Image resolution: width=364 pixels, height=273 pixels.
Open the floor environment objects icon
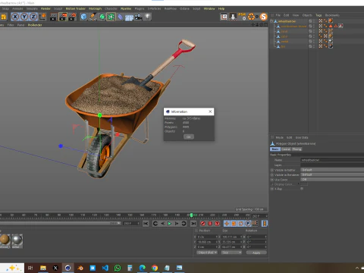[x=129, y=17]
